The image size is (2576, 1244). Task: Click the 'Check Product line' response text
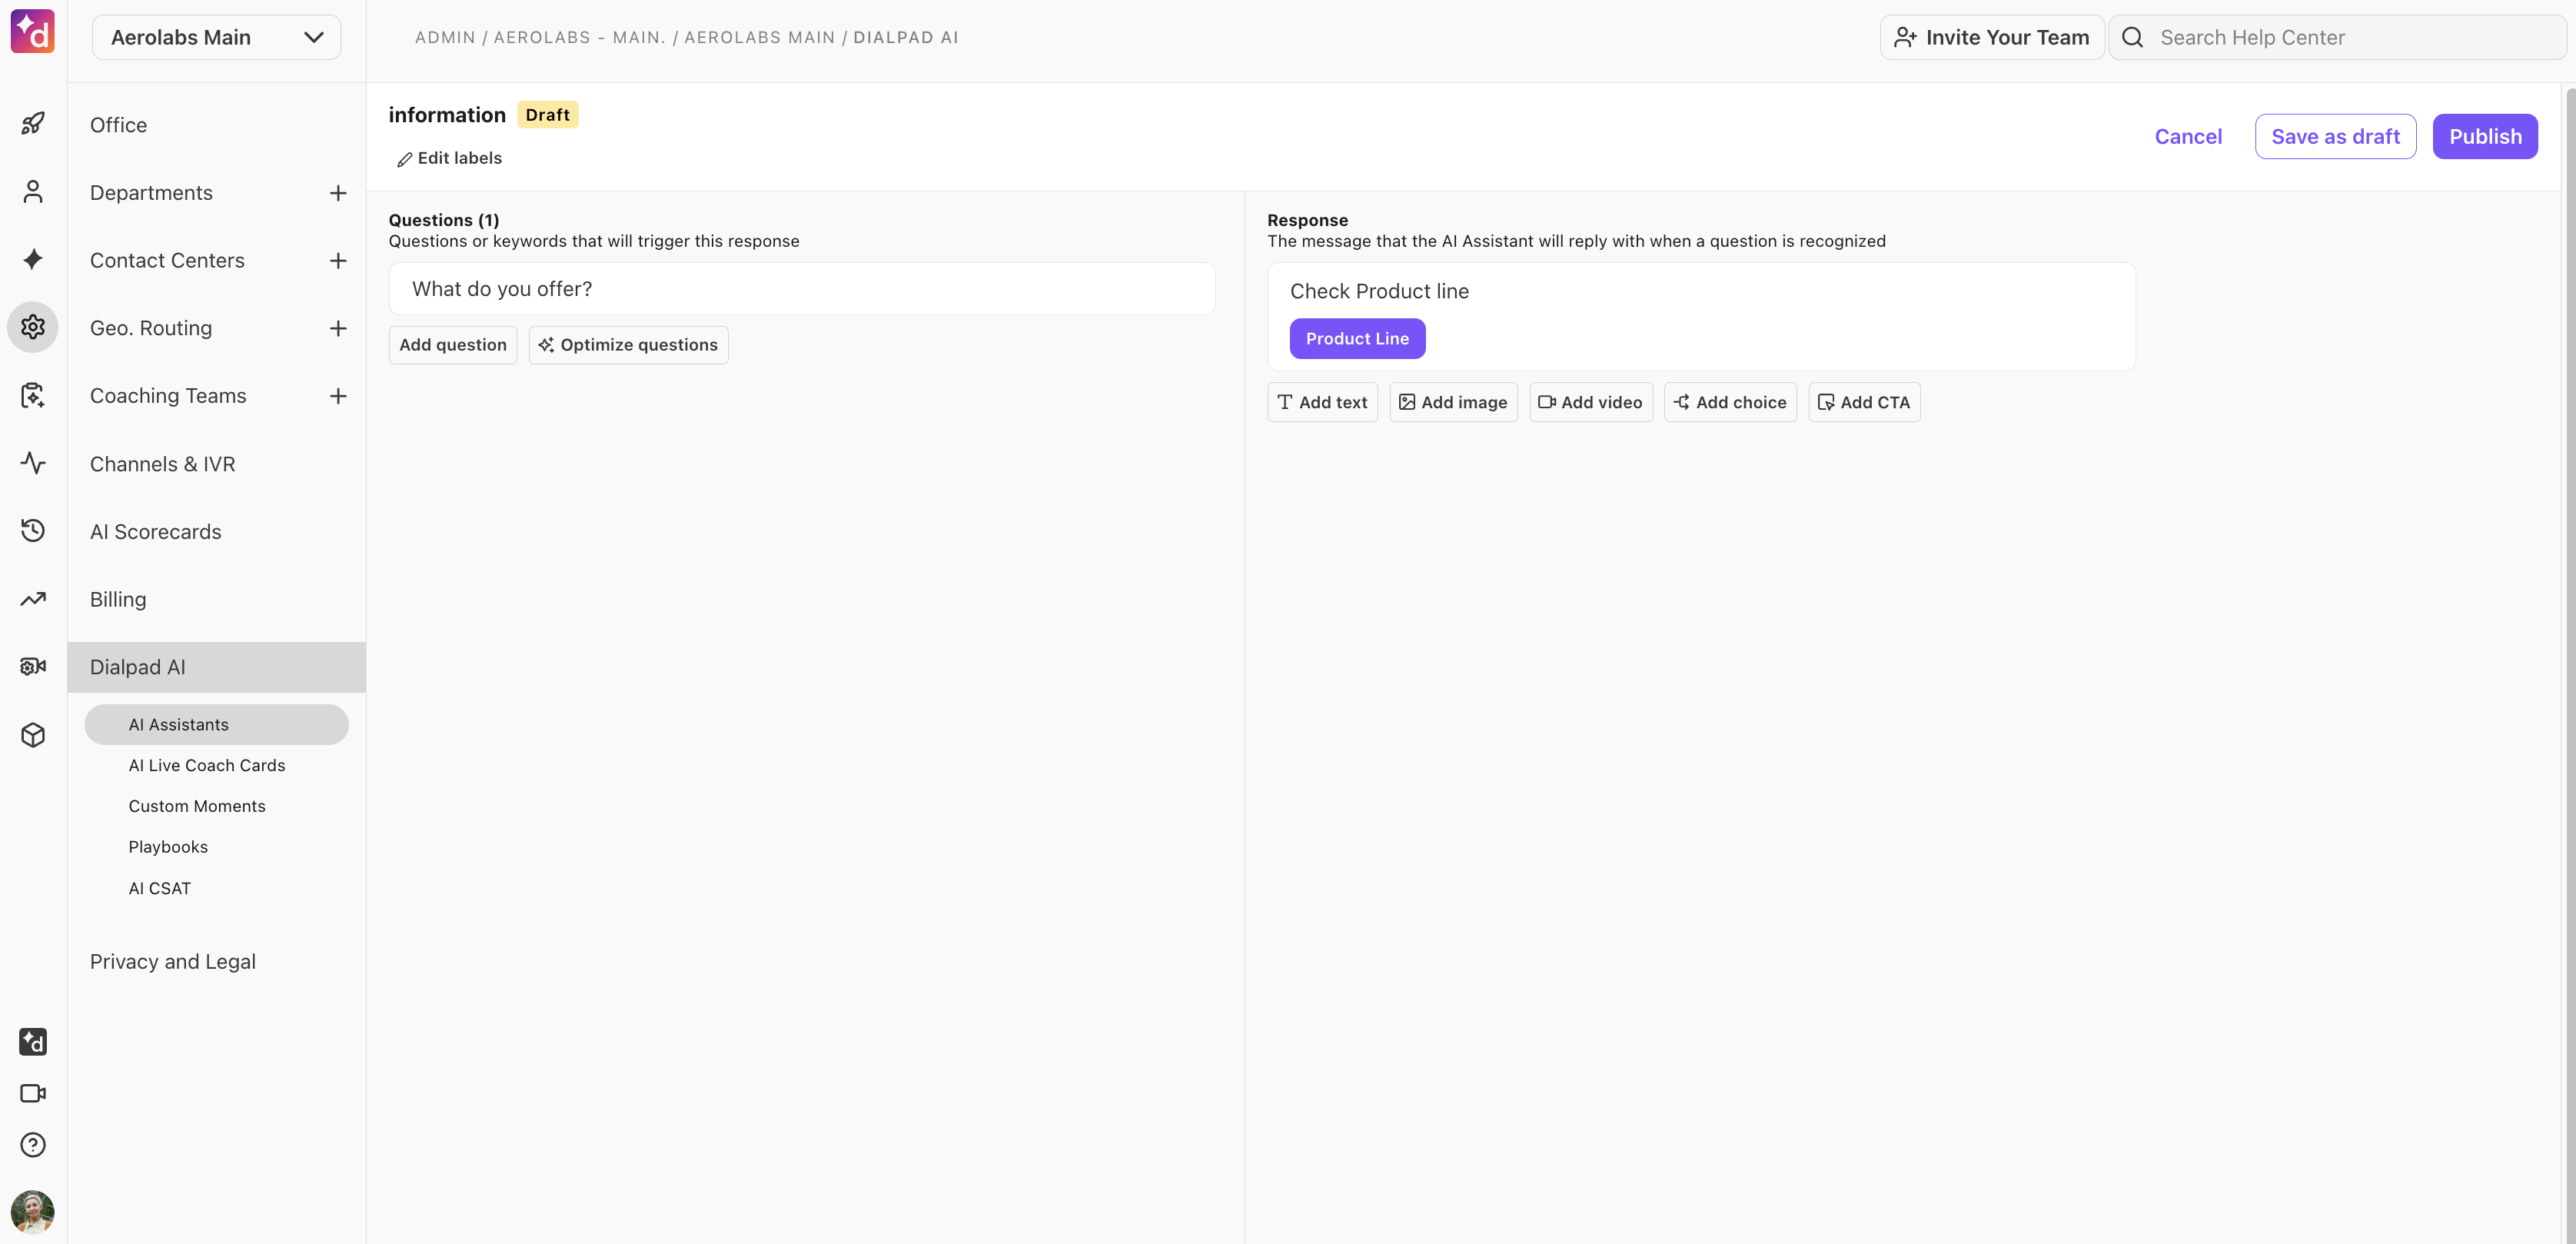pyautogui.click(x=1379, y=291)
